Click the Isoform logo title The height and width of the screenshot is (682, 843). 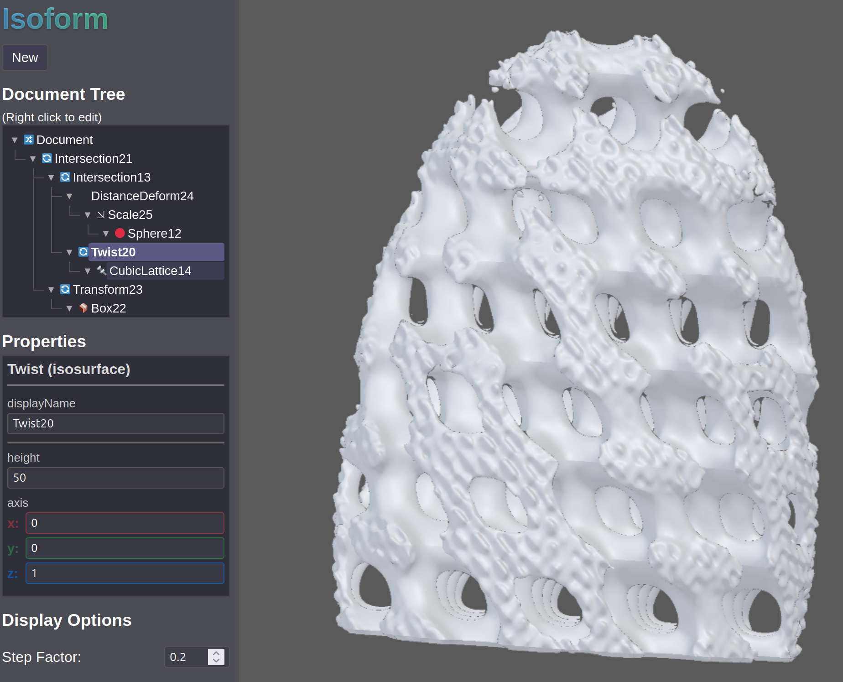[55, 19]
